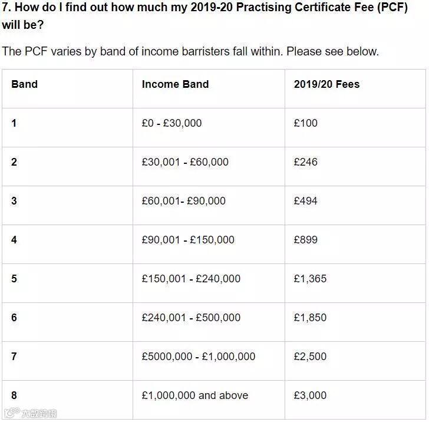Click the £246 fee cell
Viewport: 429px width, 422px height.
(x=305, y=162)
